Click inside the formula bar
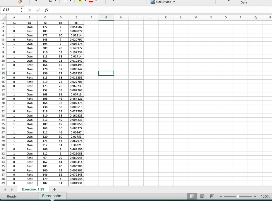Image resolution: width=272 pixels, height=201 pixels. coord(161,10)
